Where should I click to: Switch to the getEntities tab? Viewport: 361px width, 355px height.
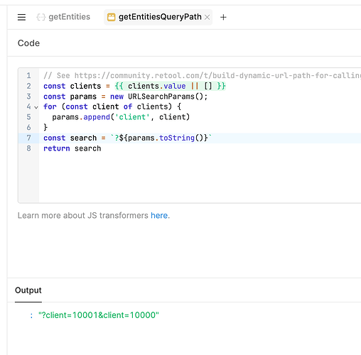pos(63,17)
